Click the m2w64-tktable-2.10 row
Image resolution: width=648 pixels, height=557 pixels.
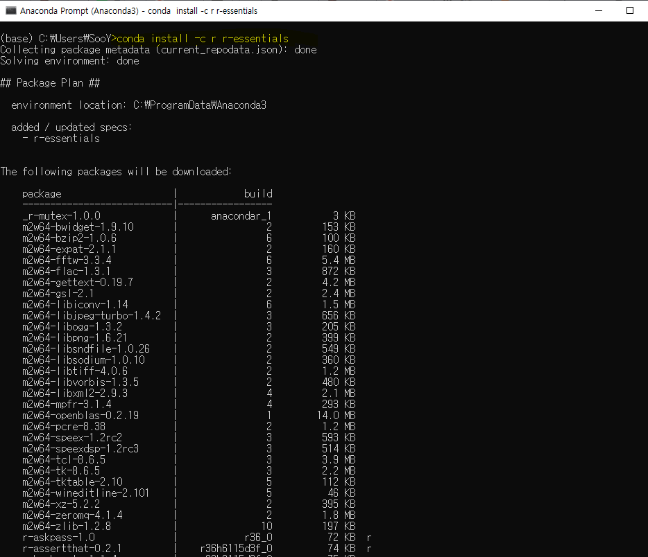tap(189, 482)
